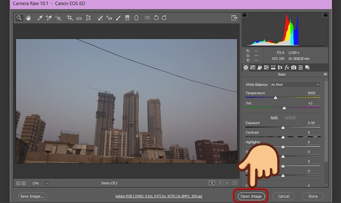Click the Temperature slider handle

coord(275,98)
